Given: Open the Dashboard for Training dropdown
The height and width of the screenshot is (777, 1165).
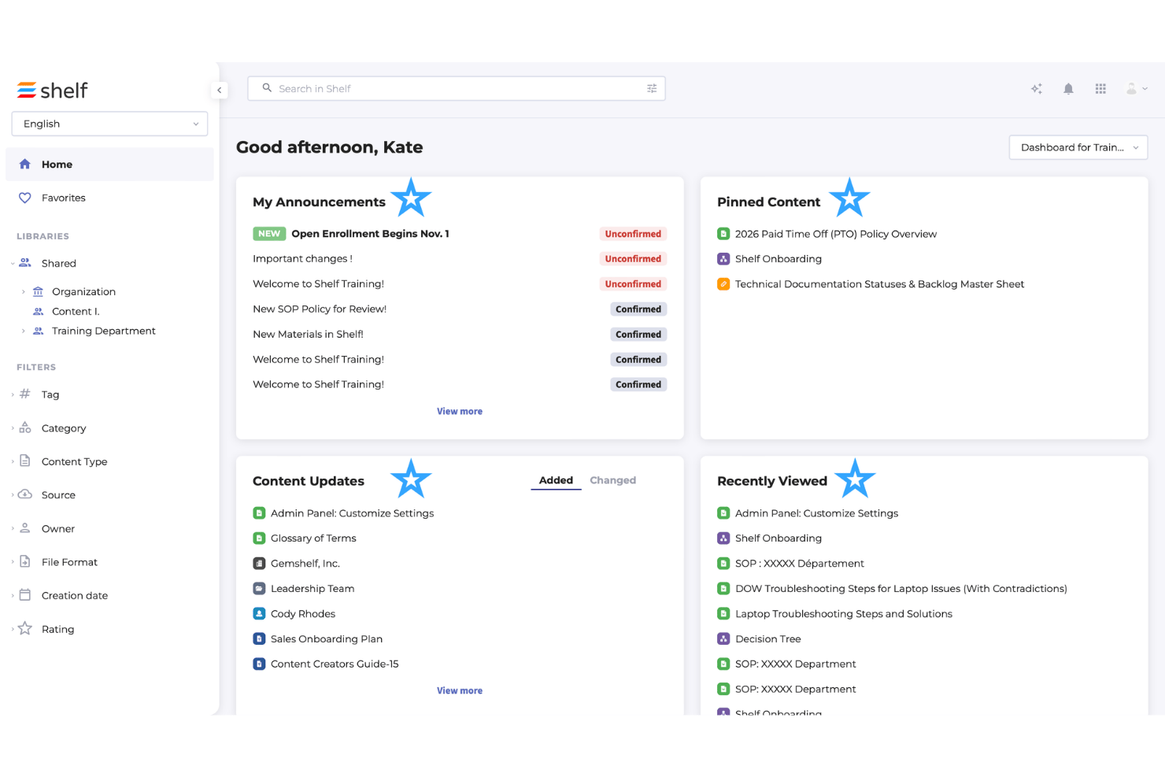Looking at the screenshot, I should pyautogui.click(x=1078, y=148).
